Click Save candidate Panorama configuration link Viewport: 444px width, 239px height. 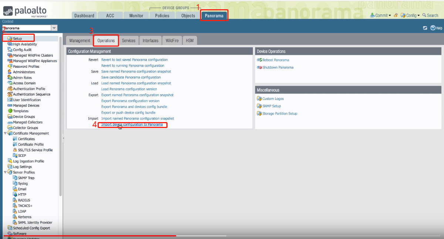coord(131,77)
